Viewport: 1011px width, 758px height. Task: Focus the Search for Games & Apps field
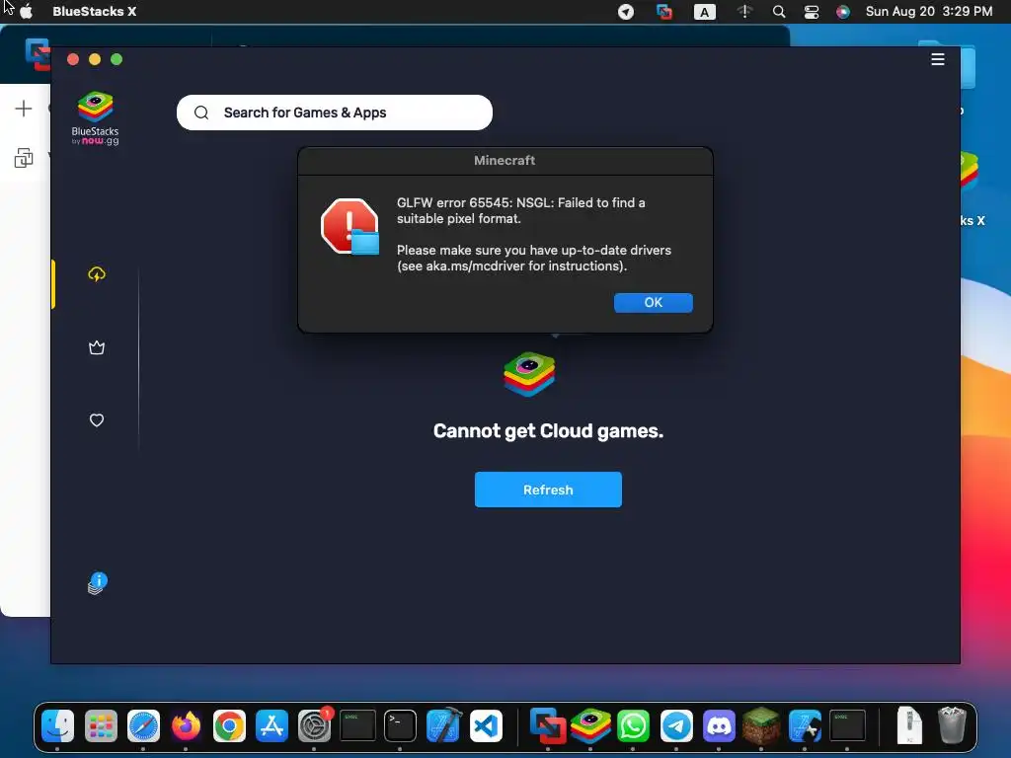pyautogui.click(x=334, y=113)
